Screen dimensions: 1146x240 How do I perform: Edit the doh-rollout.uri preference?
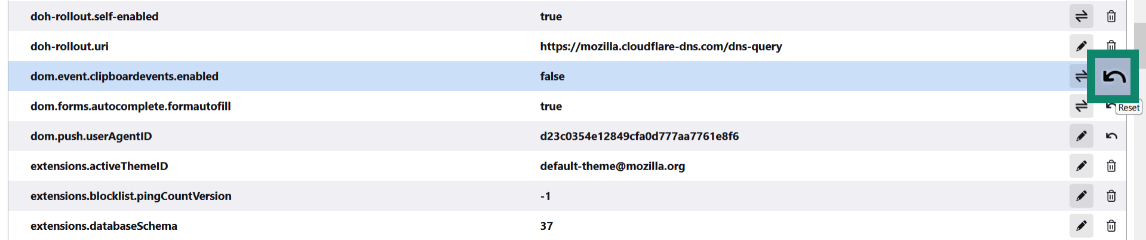pyautogui.click(x=1081, y=46)
